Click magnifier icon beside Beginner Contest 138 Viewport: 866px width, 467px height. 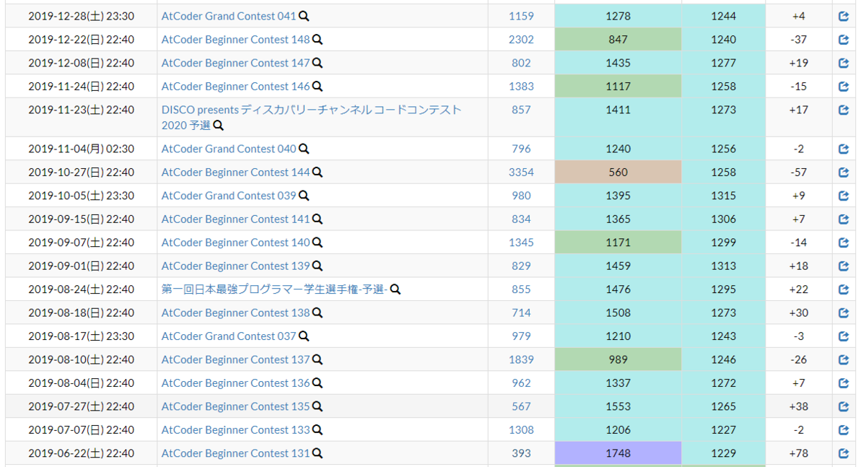click(318, 313)
